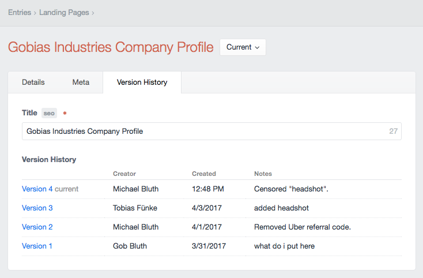
Task: Click the Notes column header
Action: click(263, 174)
